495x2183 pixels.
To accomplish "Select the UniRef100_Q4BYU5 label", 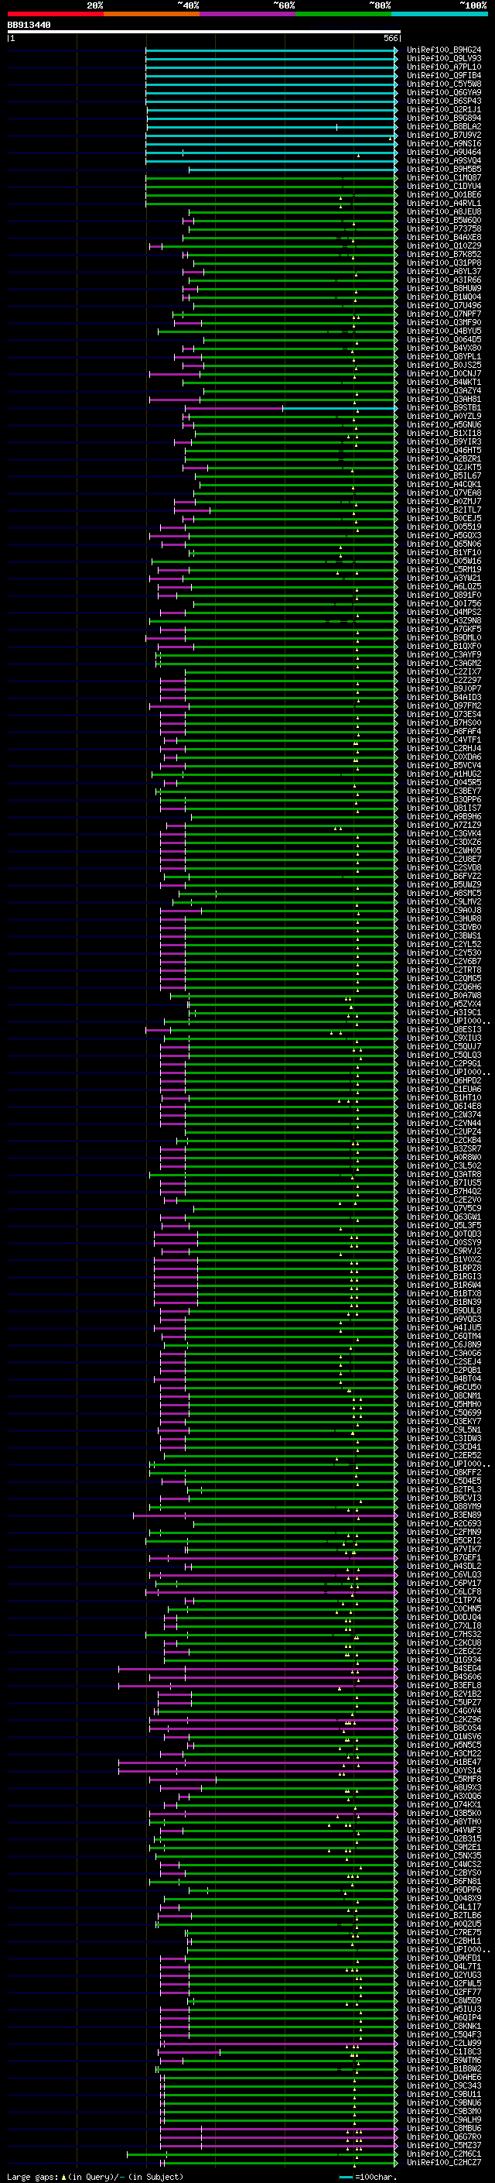I will click(443, 331).
